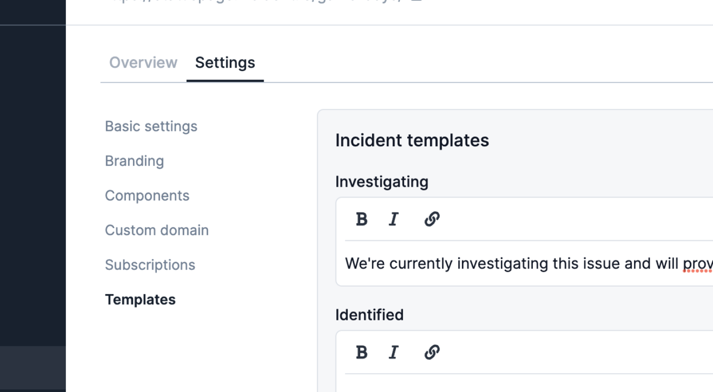The height and width of the screenshot is (392, 713).
Task: Open Custom domain settings
Action: (157, 230)
